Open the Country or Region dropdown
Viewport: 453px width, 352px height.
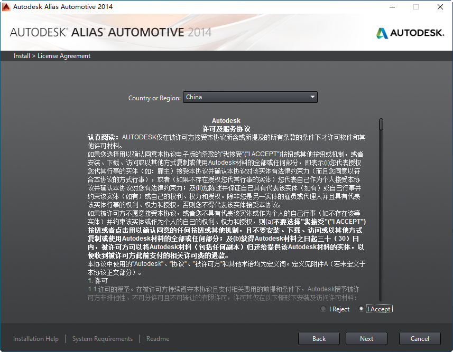[250, 97]
